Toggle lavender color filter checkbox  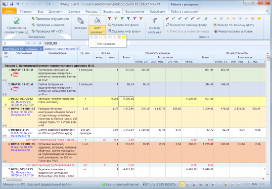tap(222, 19)
